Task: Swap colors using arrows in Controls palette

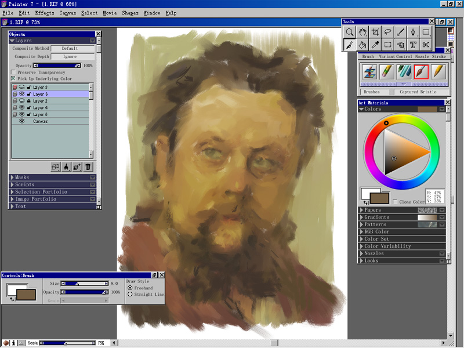Action: pos(12,299)
